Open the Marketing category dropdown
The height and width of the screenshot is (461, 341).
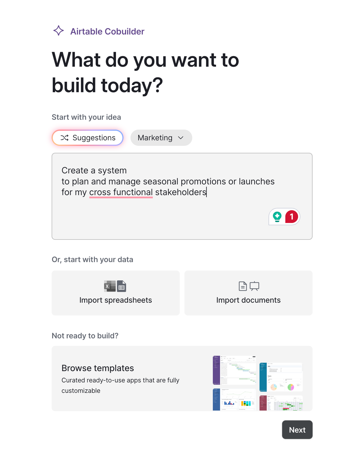click(155, 138)
